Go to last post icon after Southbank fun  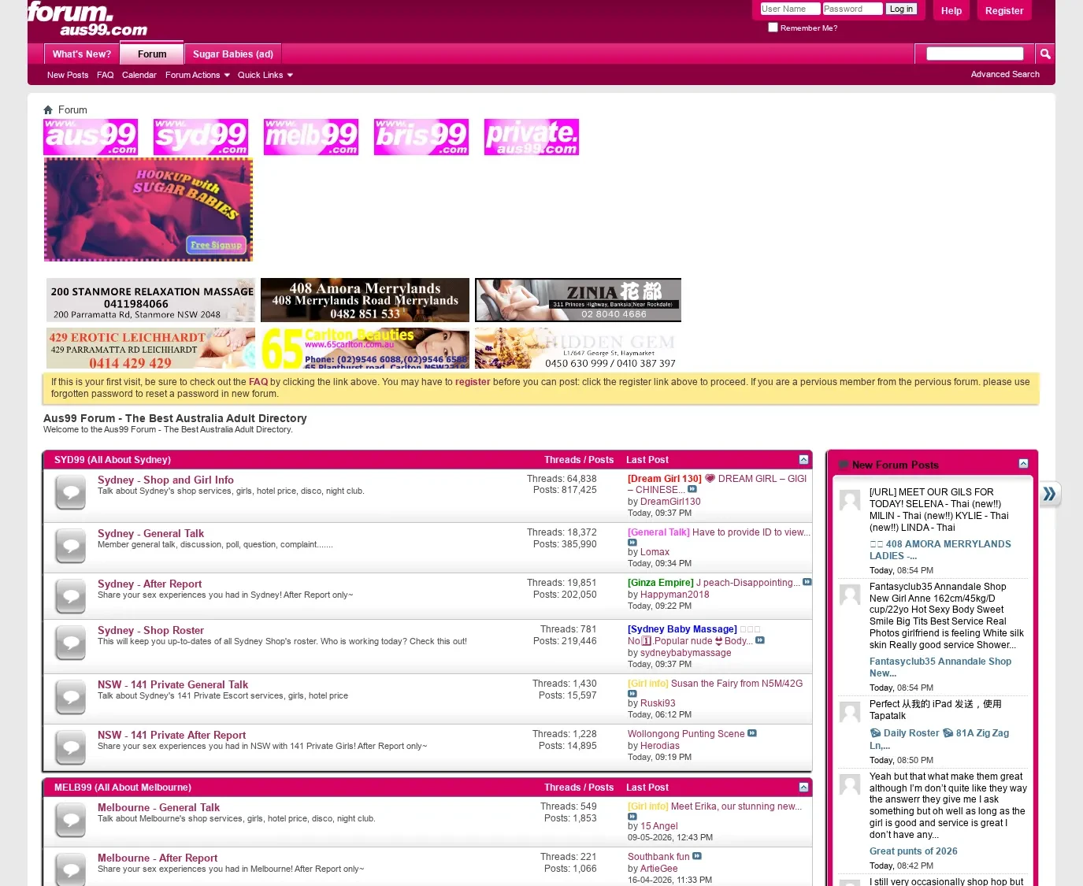pos(697,856)
